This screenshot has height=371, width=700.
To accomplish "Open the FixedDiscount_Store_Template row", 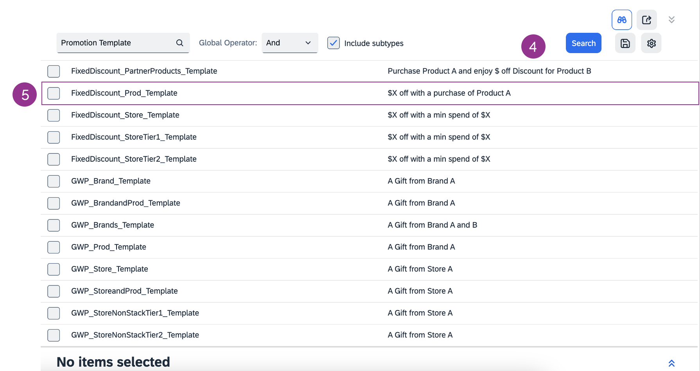I will (125, 115).
